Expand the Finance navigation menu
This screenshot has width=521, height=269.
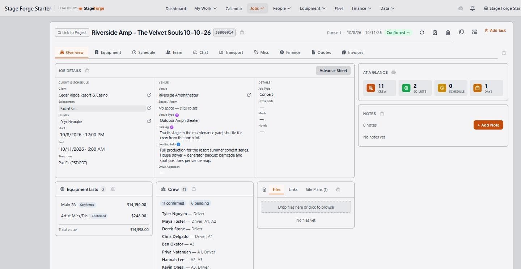361,8
